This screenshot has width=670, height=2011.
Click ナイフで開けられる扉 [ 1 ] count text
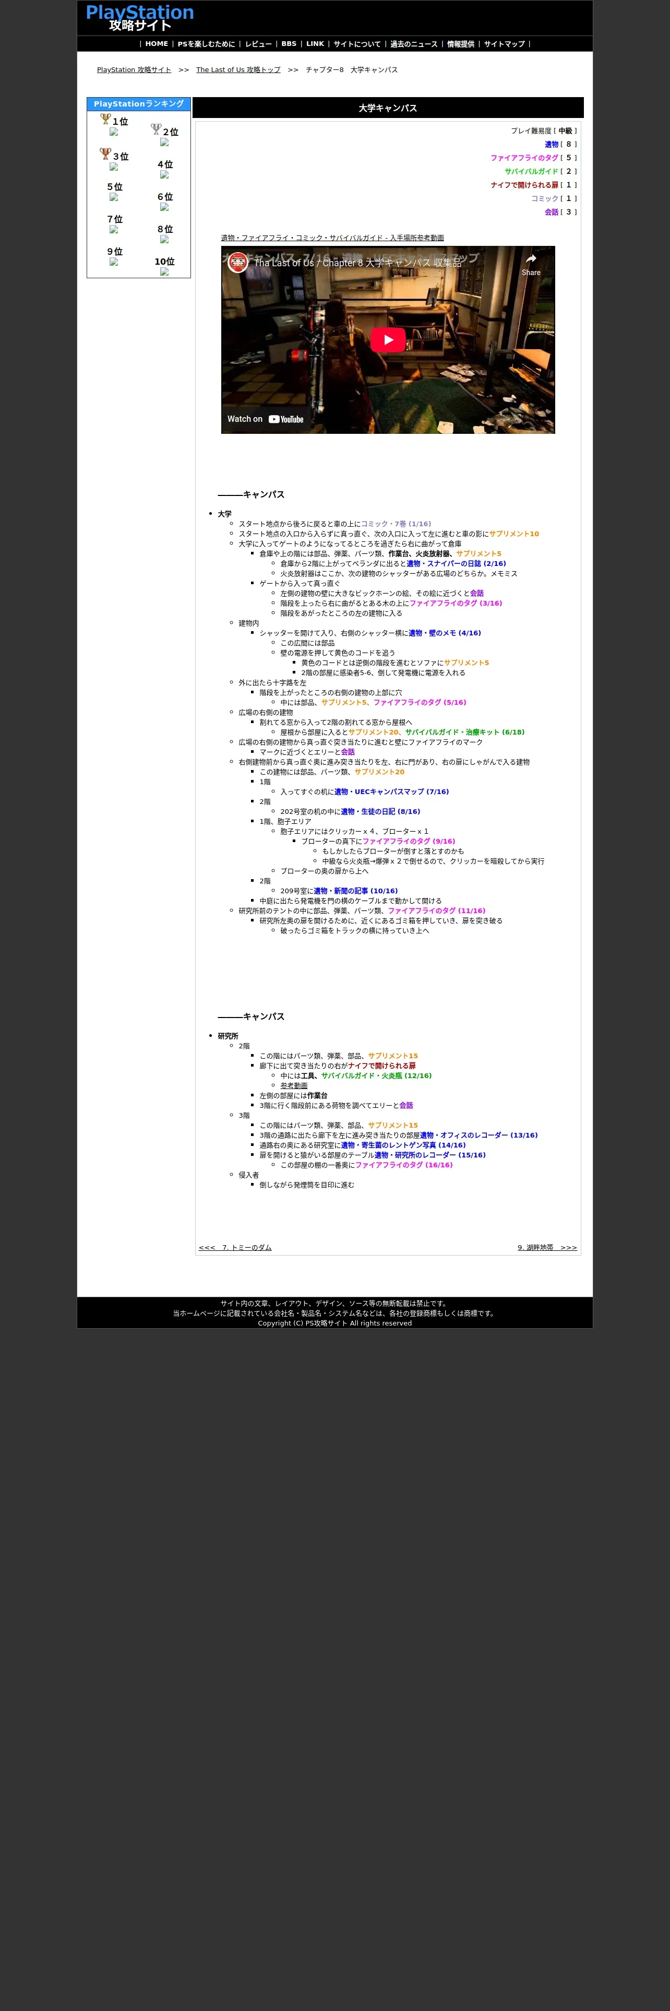pyautogui.click(x=533, y=185)
